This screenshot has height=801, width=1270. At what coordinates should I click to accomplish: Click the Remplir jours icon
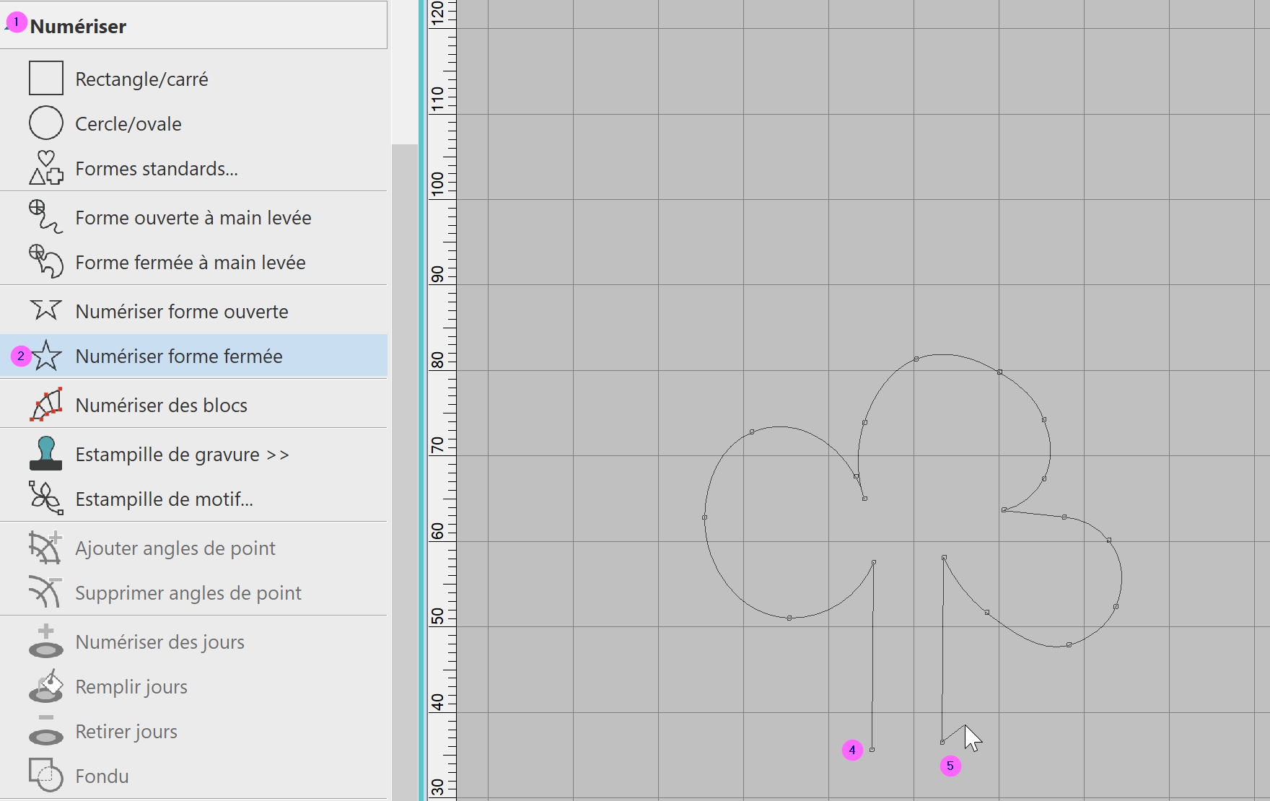click(x=45, y=686)
